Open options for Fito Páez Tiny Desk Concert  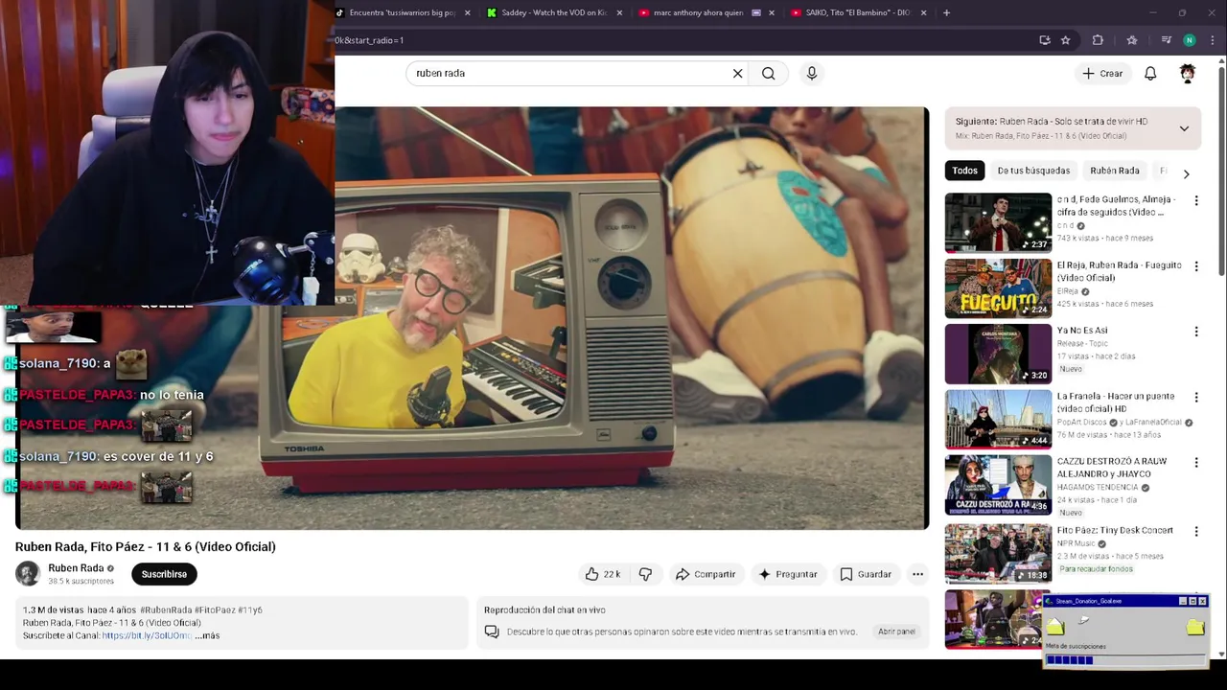[1195, 531]
